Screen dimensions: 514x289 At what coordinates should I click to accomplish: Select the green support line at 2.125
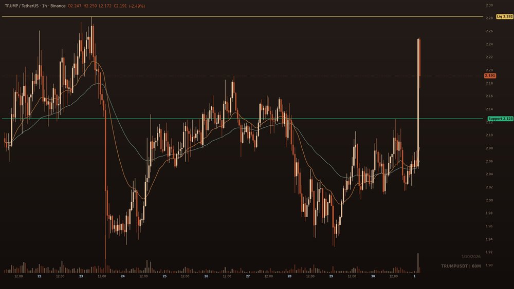(x=243, y=119)
